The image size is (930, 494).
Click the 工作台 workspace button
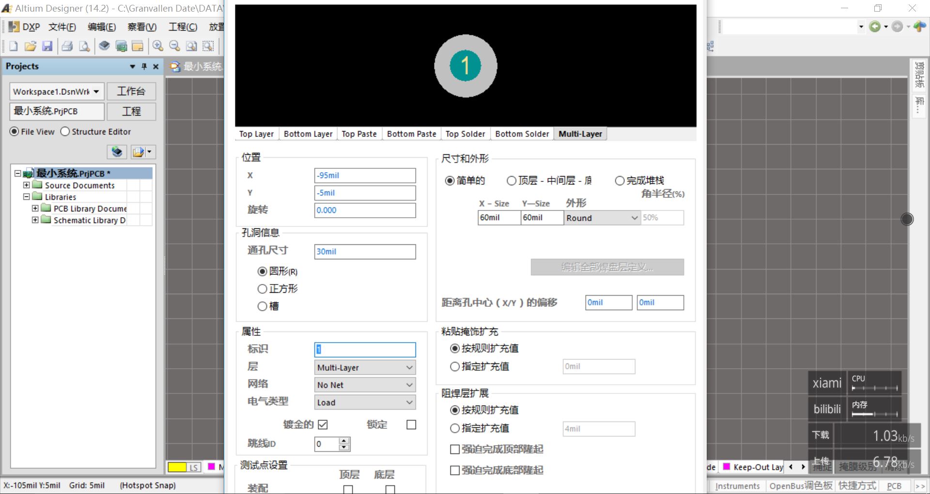pos(131,91)
